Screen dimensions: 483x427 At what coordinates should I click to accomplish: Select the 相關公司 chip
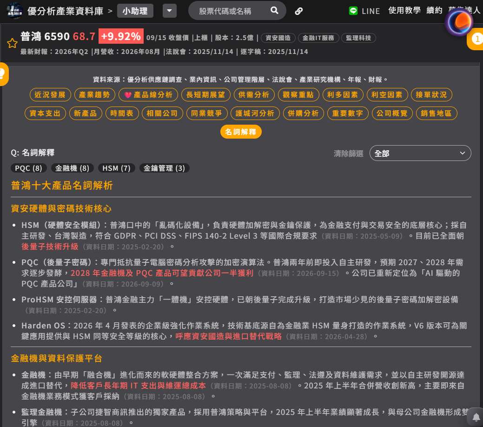[x=162, y=113]
